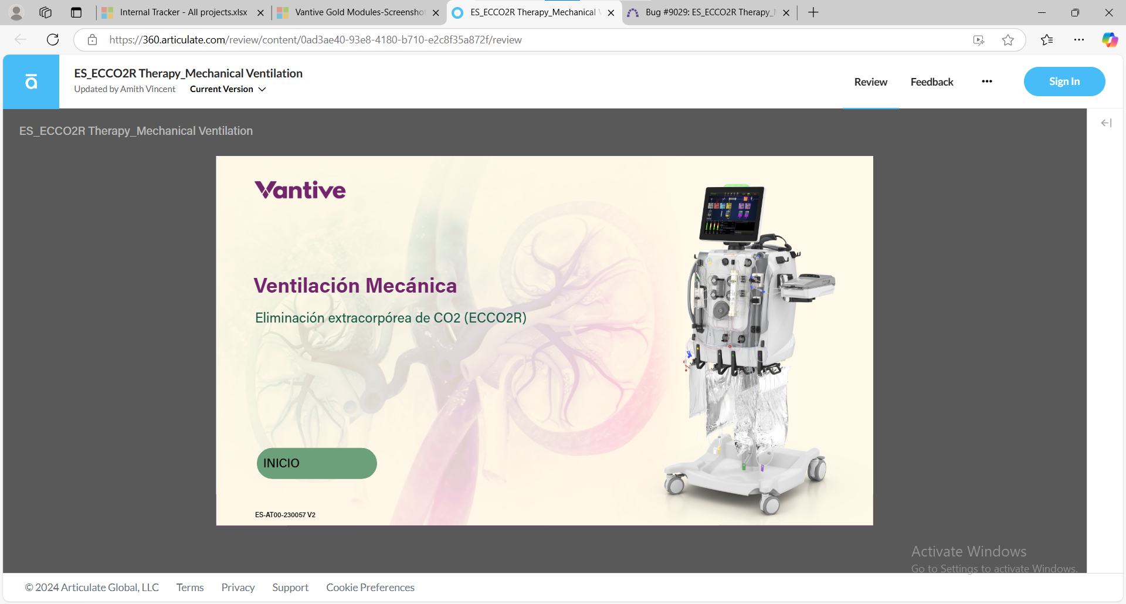
Task: Open the Review tab
Action: (x=871, y=82)
